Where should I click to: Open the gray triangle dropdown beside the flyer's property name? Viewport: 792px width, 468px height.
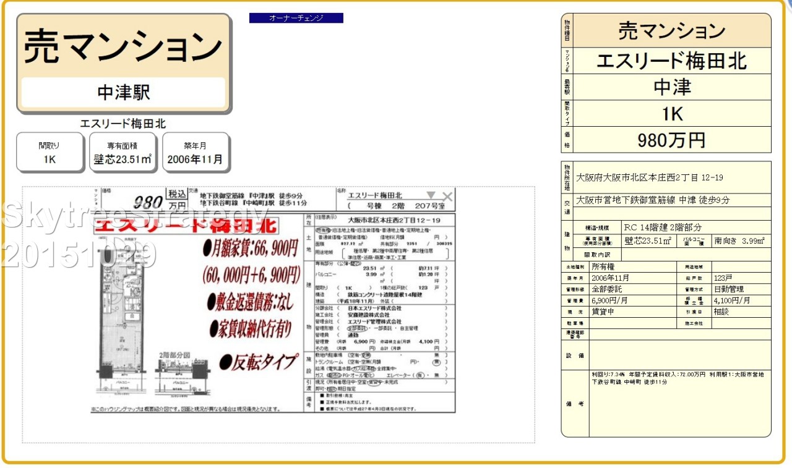point(431,196)
